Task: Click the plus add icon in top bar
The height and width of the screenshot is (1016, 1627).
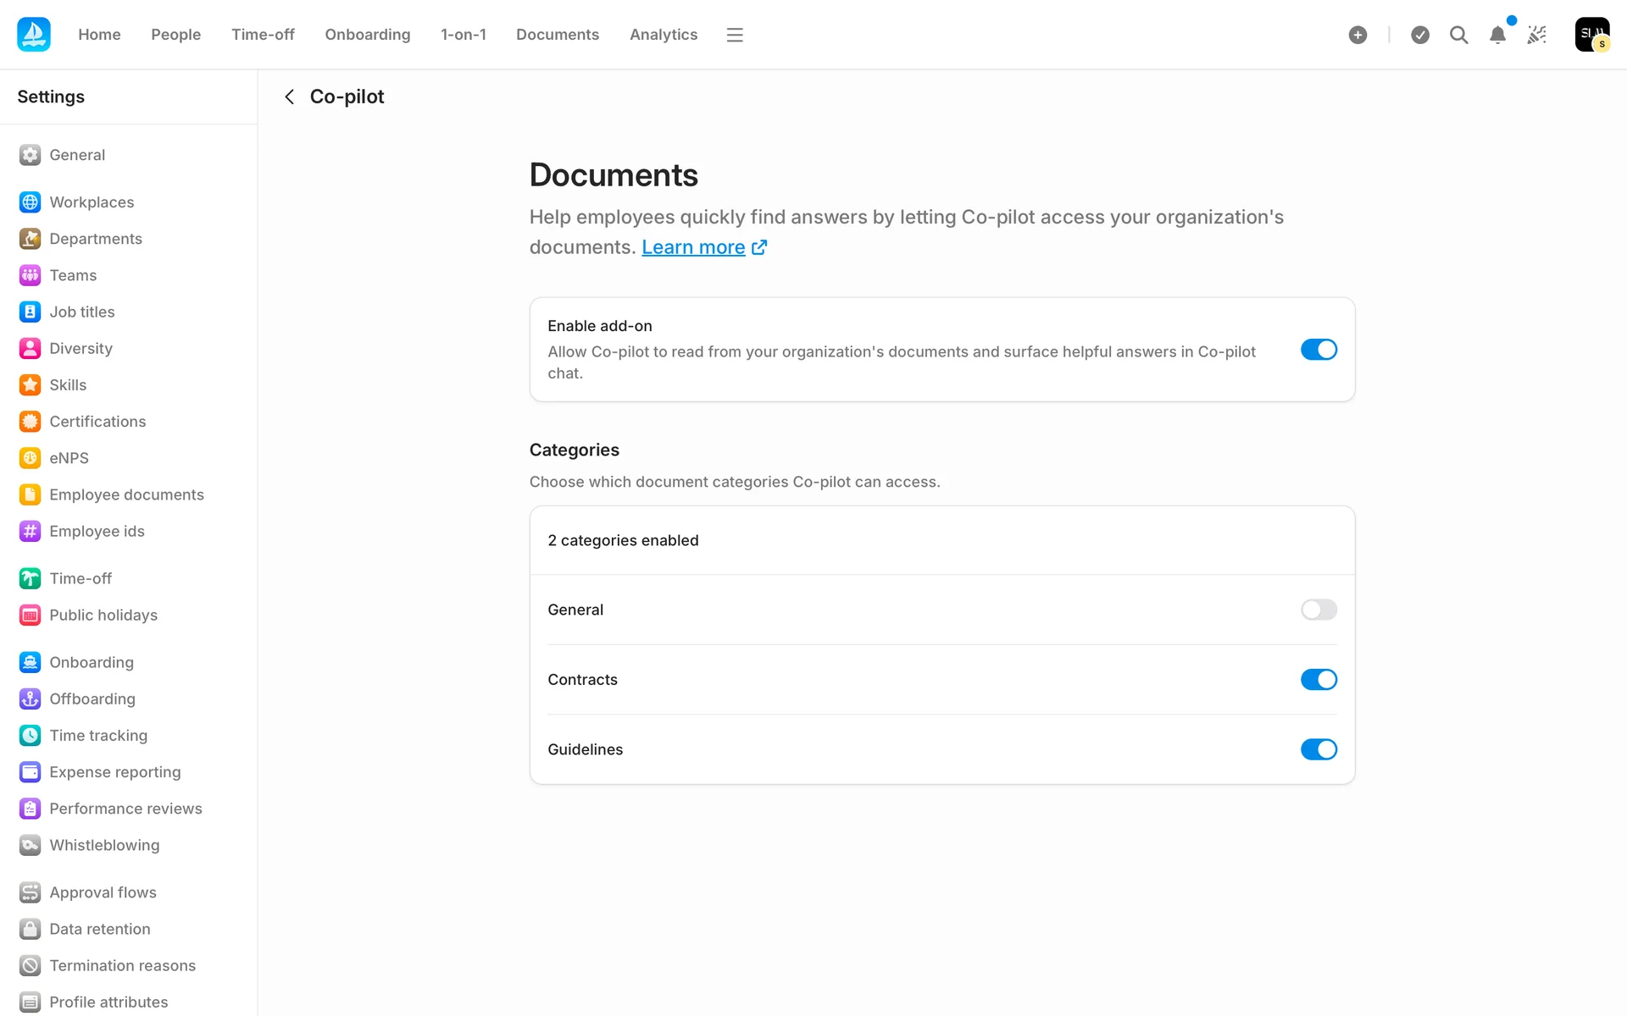Action: click(x=1358, y=35)
